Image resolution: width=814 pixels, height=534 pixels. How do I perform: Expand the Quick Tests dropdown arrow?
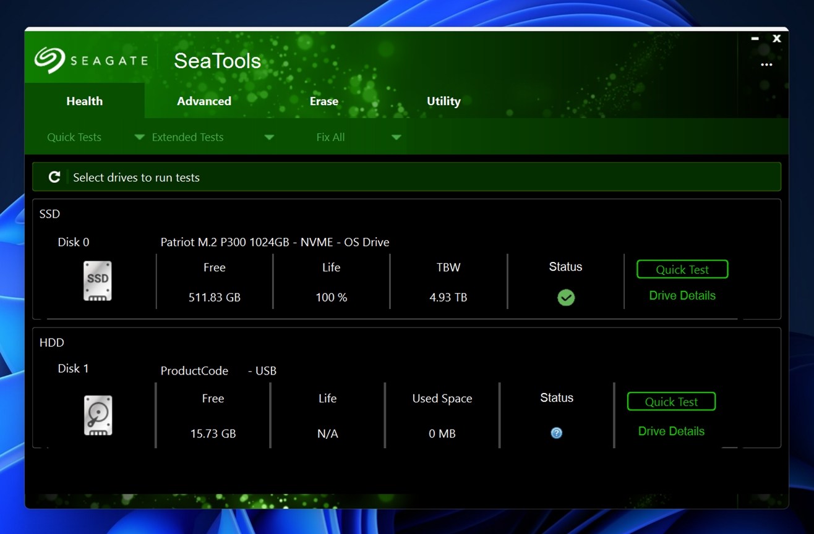(x=140, y=137)
